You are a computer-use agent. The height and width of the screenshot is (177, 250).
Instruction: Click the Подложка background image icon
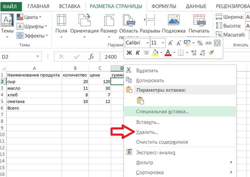173,20
